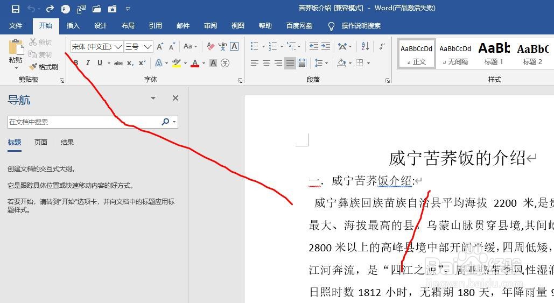Toggle strikethrough (abc) formatting

click(118, 63)
